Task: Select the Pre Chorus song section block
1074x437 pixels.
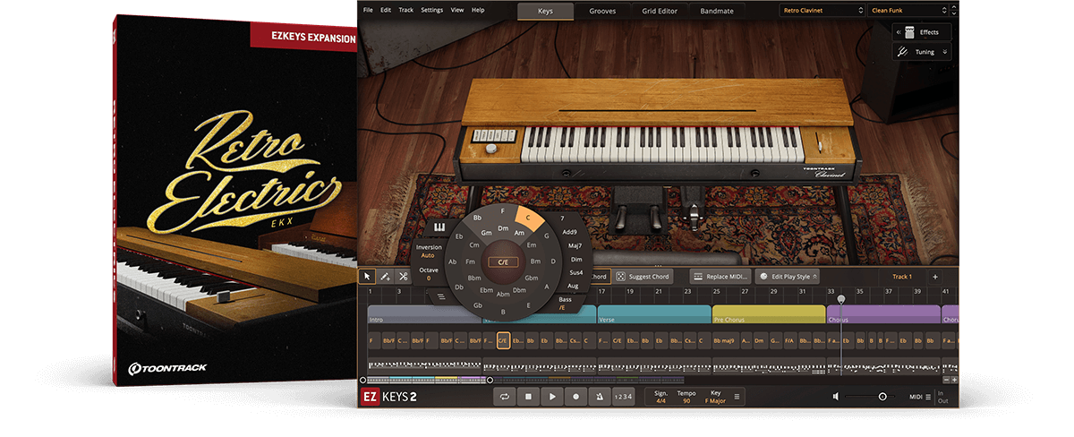Action: click(x=768, y=314)
